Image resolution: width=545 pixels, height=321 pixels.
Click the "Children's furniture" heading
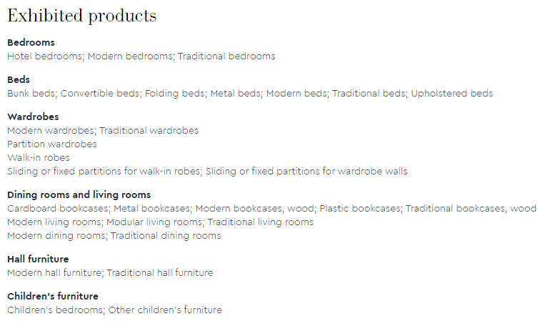52,296
